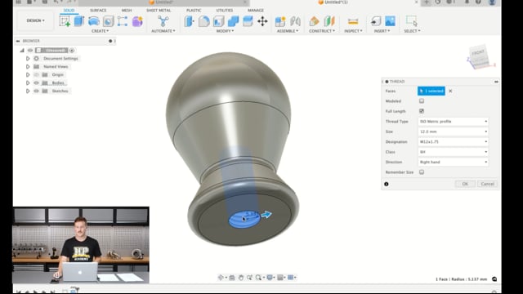Select the Pan hand icon
Screen dimensions: 523x294
click(241, 278)
